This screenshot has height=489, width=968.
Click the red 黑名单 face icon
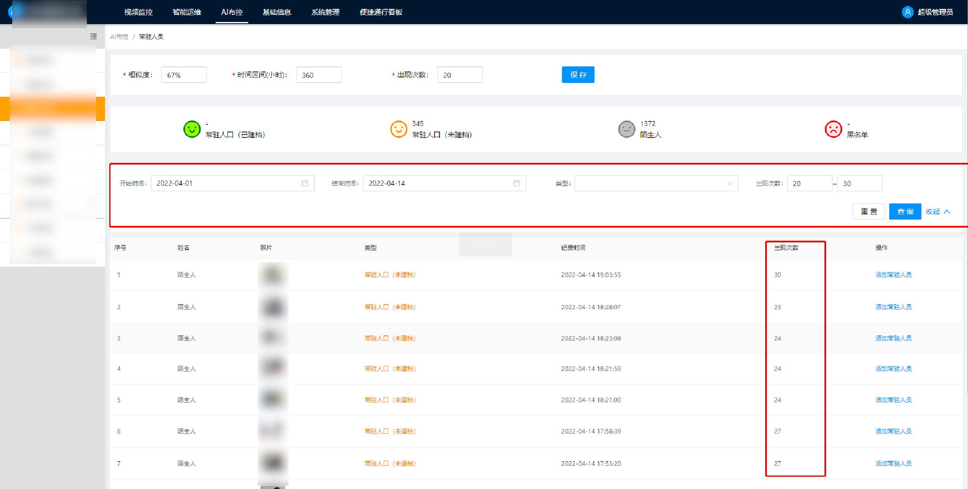834,129
